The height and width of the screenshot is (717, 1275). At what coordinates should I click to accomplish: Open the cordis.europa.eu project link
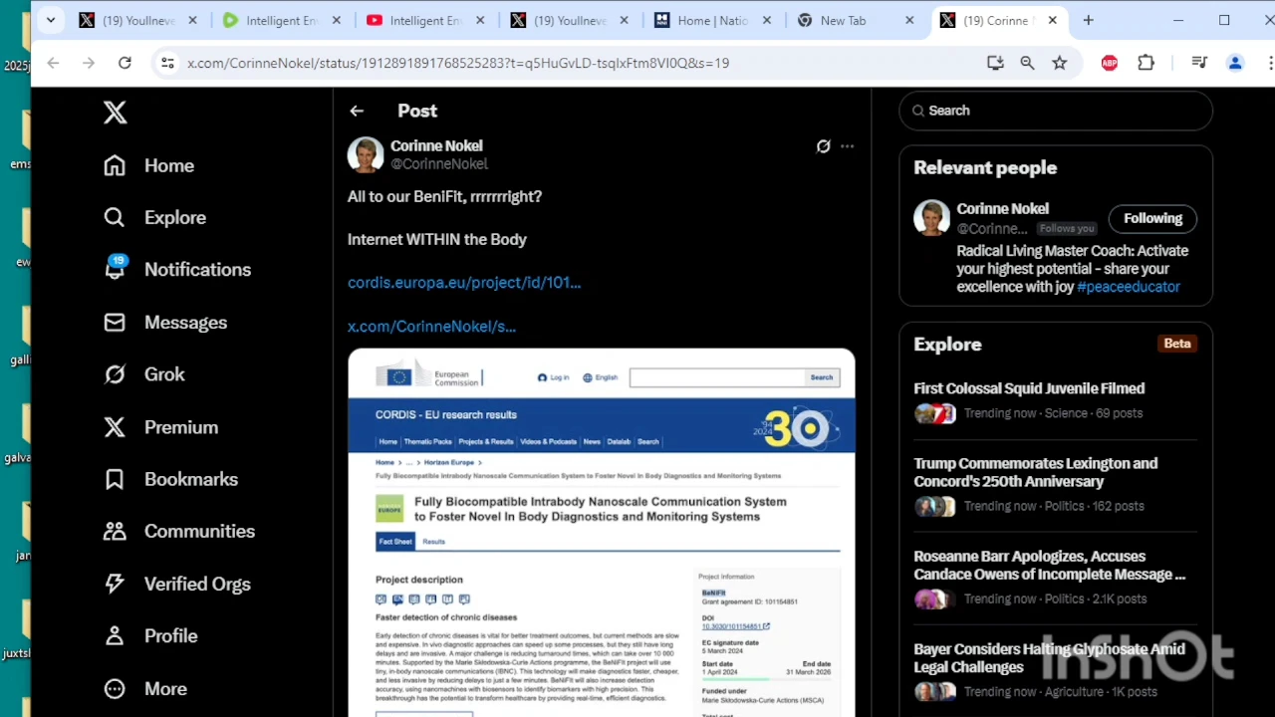pos(464,283)
